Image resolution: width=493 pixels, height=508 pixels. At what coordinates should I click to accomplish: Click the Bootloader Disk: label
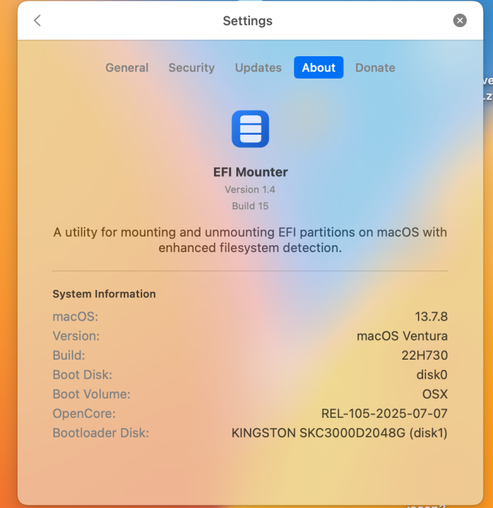pos(101,433)
